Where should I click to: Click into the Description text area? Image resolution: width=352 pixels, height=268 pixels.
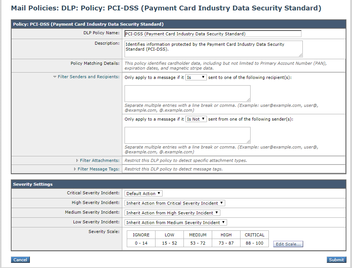pyautogui.click(x=214, y=49)
